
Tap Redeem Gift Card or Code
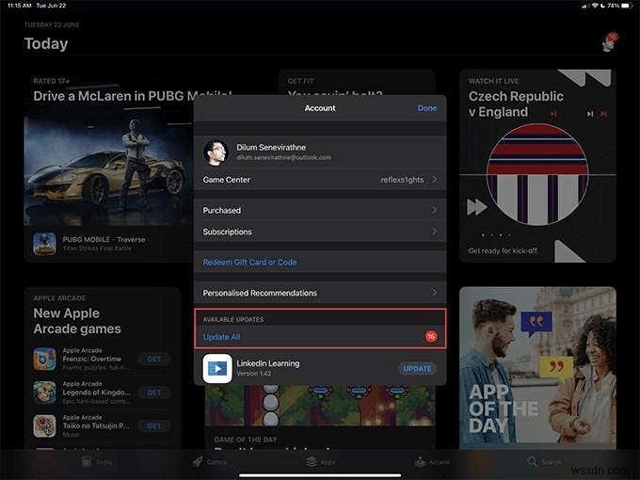[249, 262]
